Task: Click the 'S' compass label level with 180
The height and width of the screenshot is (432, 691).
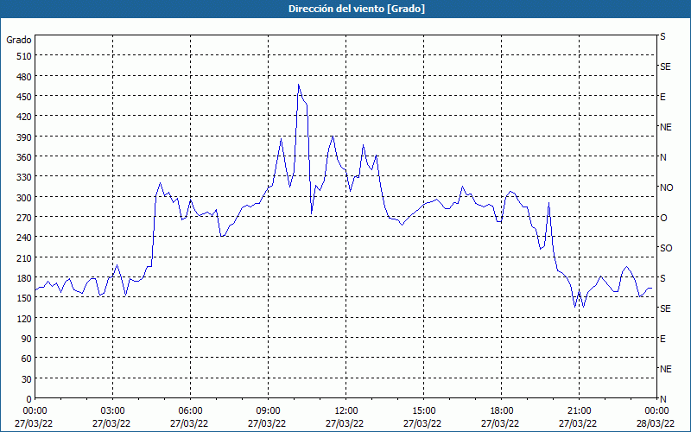Action: coord(662,278)
